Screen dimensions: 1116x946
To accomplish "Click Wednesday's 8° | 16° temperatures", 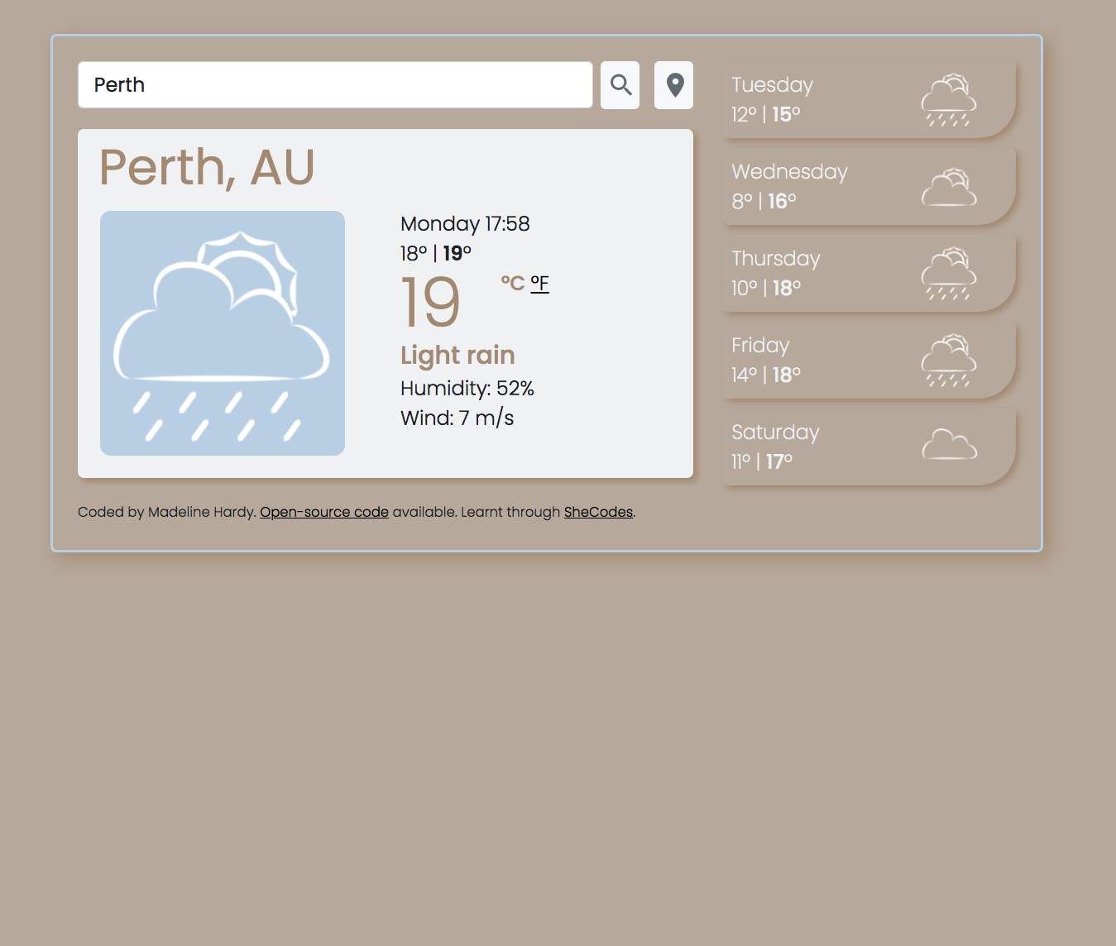I will coord(764,202).
